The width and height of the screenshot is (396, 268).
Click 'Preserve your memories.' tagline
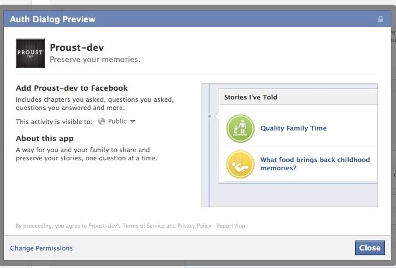95,59
